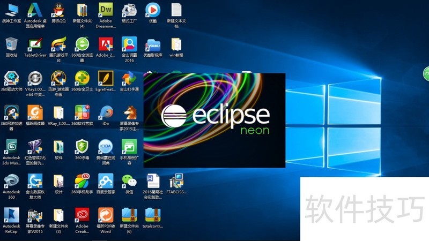Screen dimensions: 429x241
Task: Open 屏幕录像专家V2015 icon
Action: click(35, 215)
